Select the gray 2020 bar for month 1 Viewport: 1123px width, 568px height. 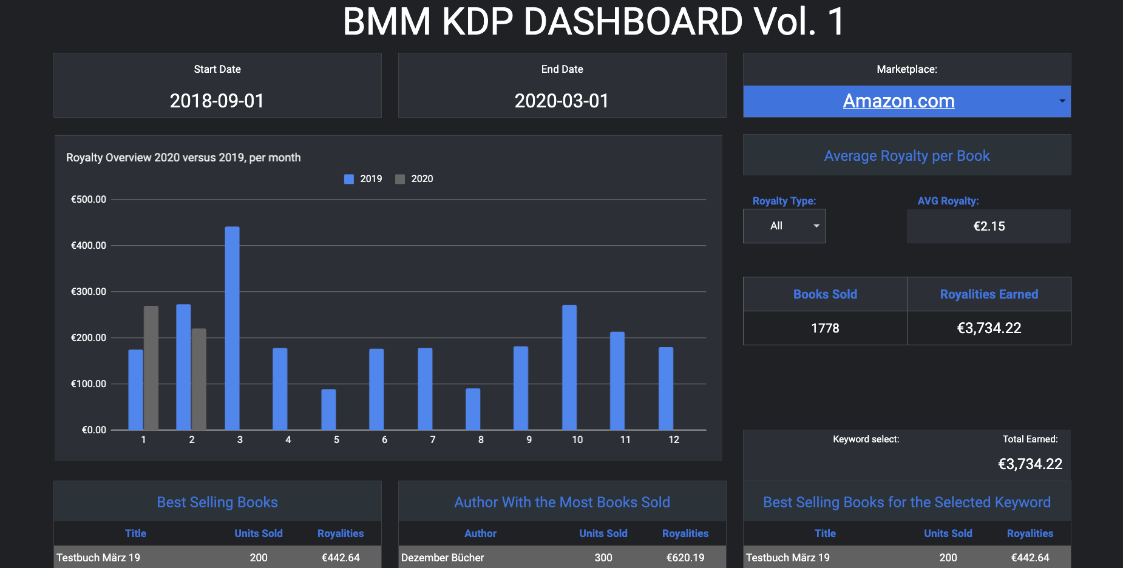pos(151,367)
